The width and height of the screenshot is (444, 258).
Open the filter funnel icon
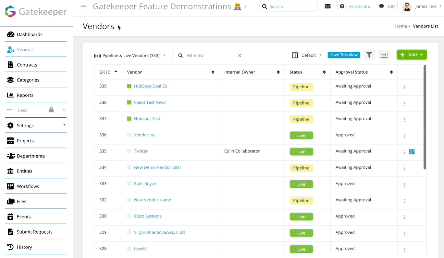click(x=369, y=55)
